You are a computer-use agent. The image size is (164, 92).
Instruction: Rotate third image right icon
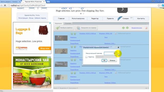75,60
